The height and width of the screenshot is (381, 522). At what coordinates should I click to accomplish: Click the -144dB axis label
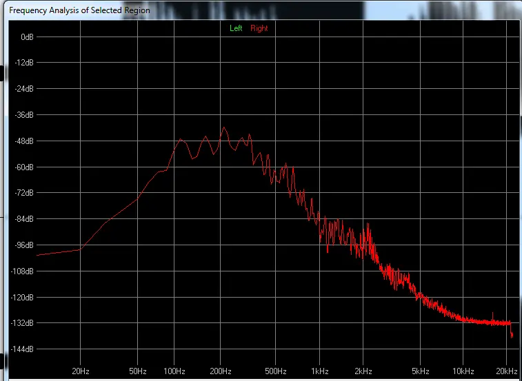(x=22, y=349)
